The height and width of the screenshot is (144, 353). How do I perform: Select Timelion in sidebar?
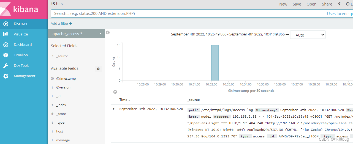[21, 55]
